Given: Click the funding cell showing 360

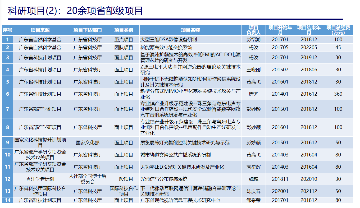Looking at the screenshot, I should (338, 94).
